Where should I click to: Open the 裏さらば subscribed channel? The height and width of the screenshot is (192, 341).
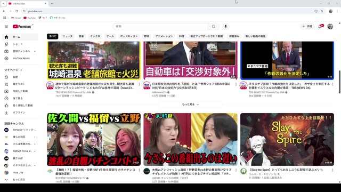[x=20, y=158]
